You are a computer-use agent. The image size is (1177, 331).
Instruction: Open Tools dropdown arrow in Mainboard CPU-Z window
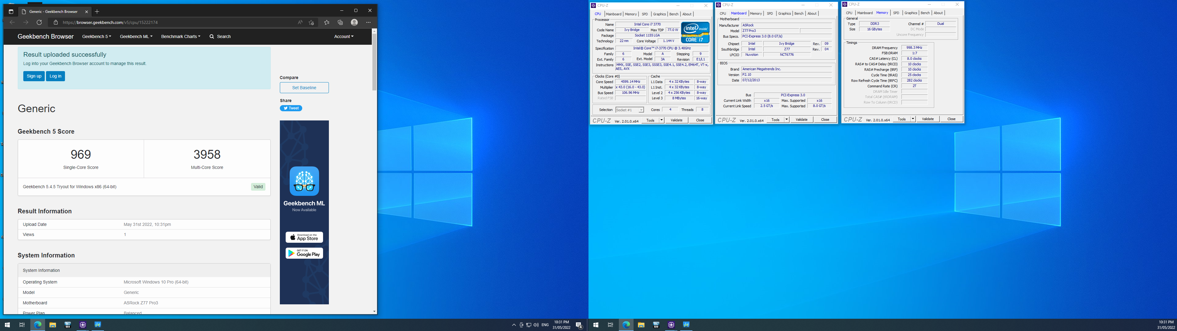(x=786, y=120)
